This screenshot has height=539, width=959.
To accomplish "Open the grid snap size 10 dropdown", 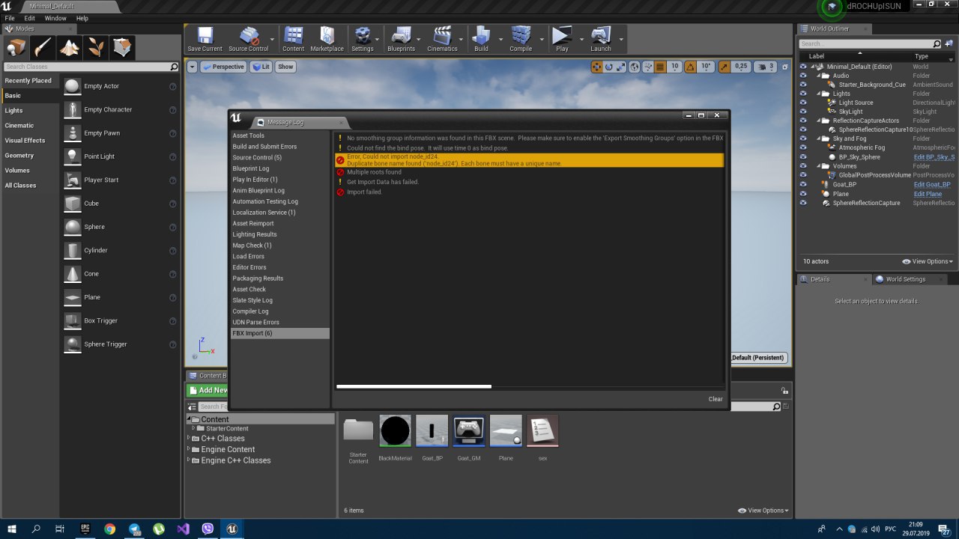I will click(674, 67).
